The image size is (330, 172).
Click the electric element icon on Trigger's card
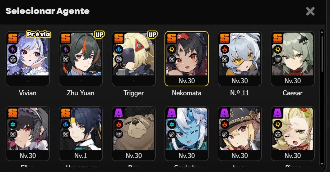pyautogui.click(x=119, y=50)
